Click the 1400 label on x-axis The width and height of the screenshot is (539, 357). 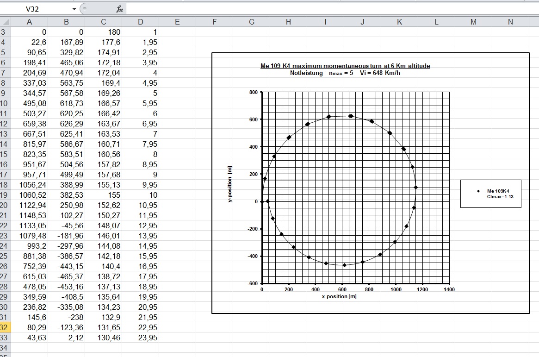[449, 289]
